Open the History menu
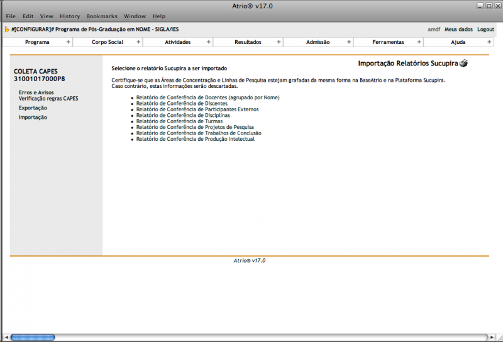Screen dimensions: 503x342 [70, 16]
